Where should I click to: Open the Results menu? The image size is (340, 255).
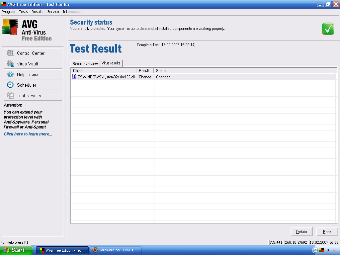point(37,12)
